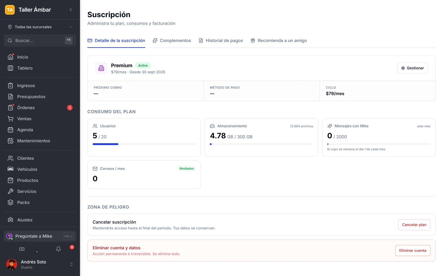Click the Mensajes con Mike heading

click(x=351, y=126)
